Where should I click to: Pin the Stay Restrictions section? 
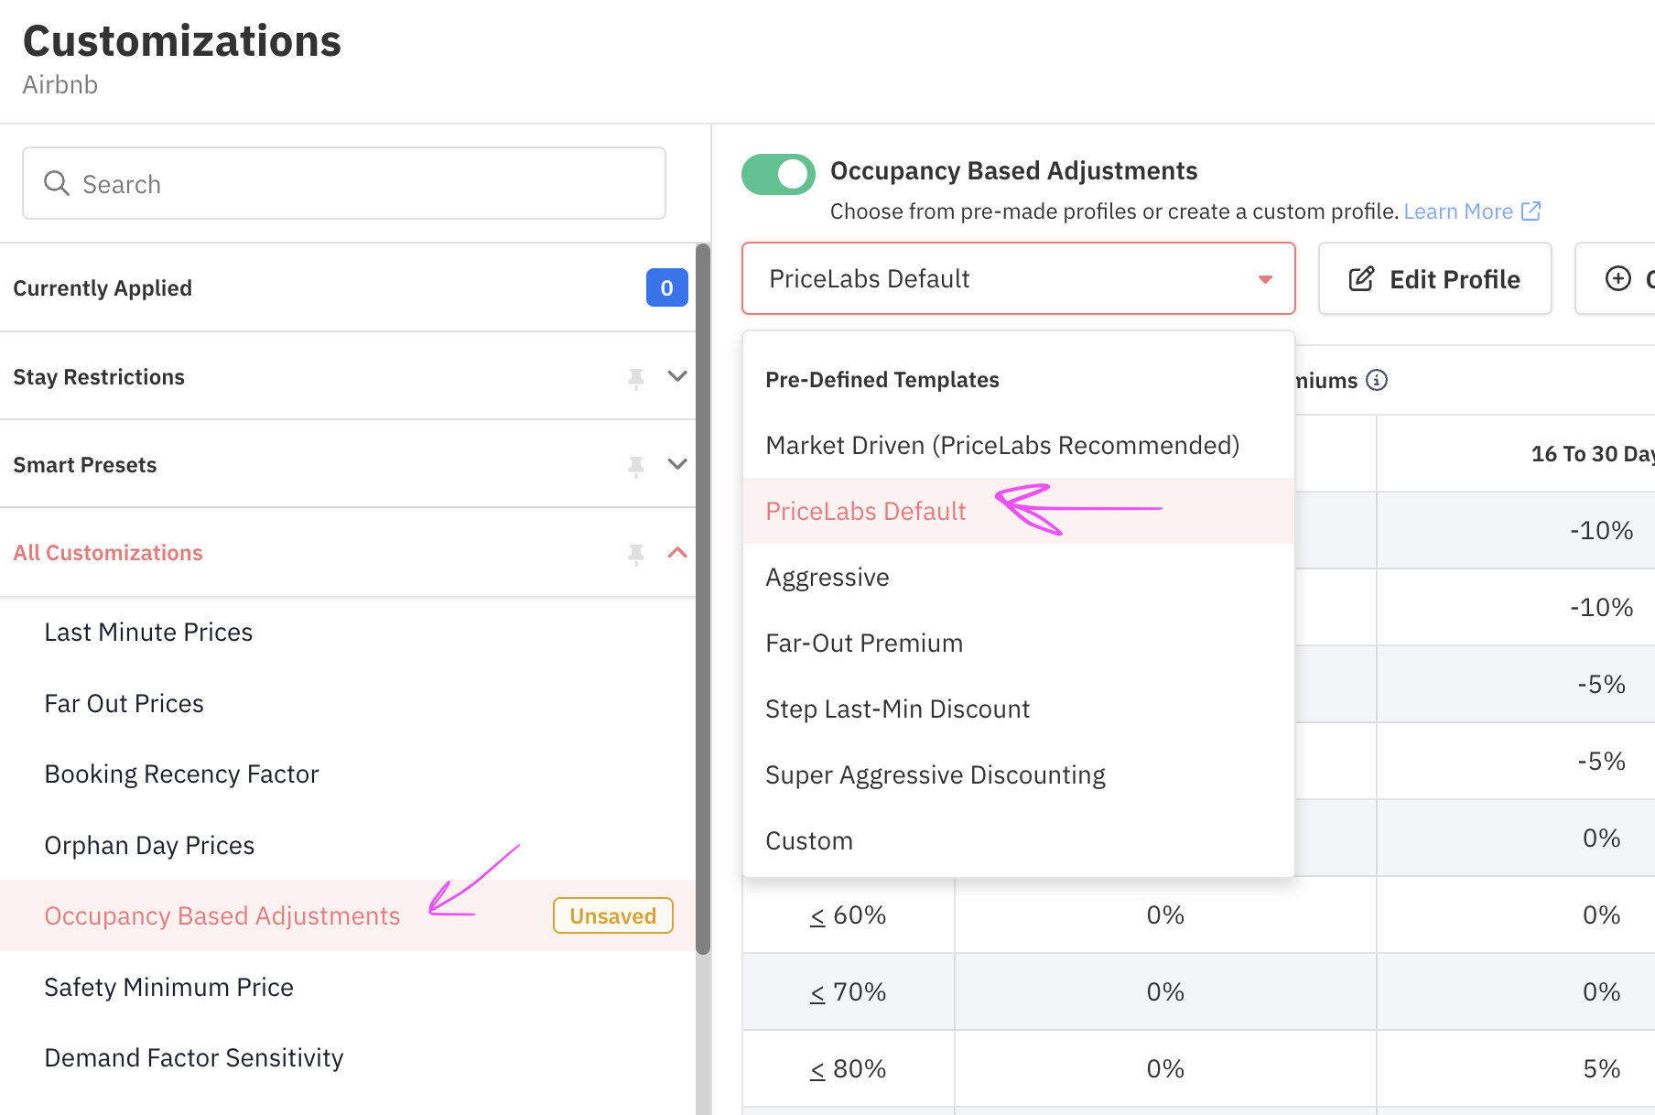(x=636, y=377)
